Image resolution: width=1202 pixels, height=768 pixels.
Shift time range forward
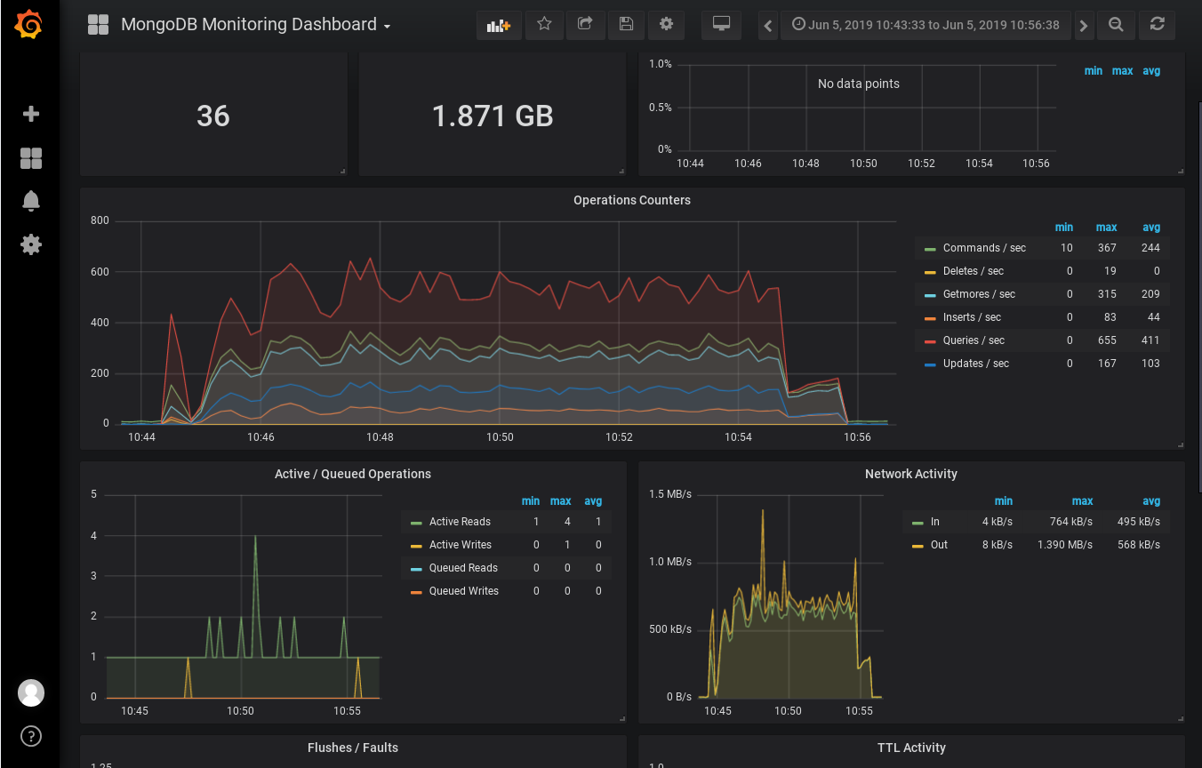coord(1083,26)
